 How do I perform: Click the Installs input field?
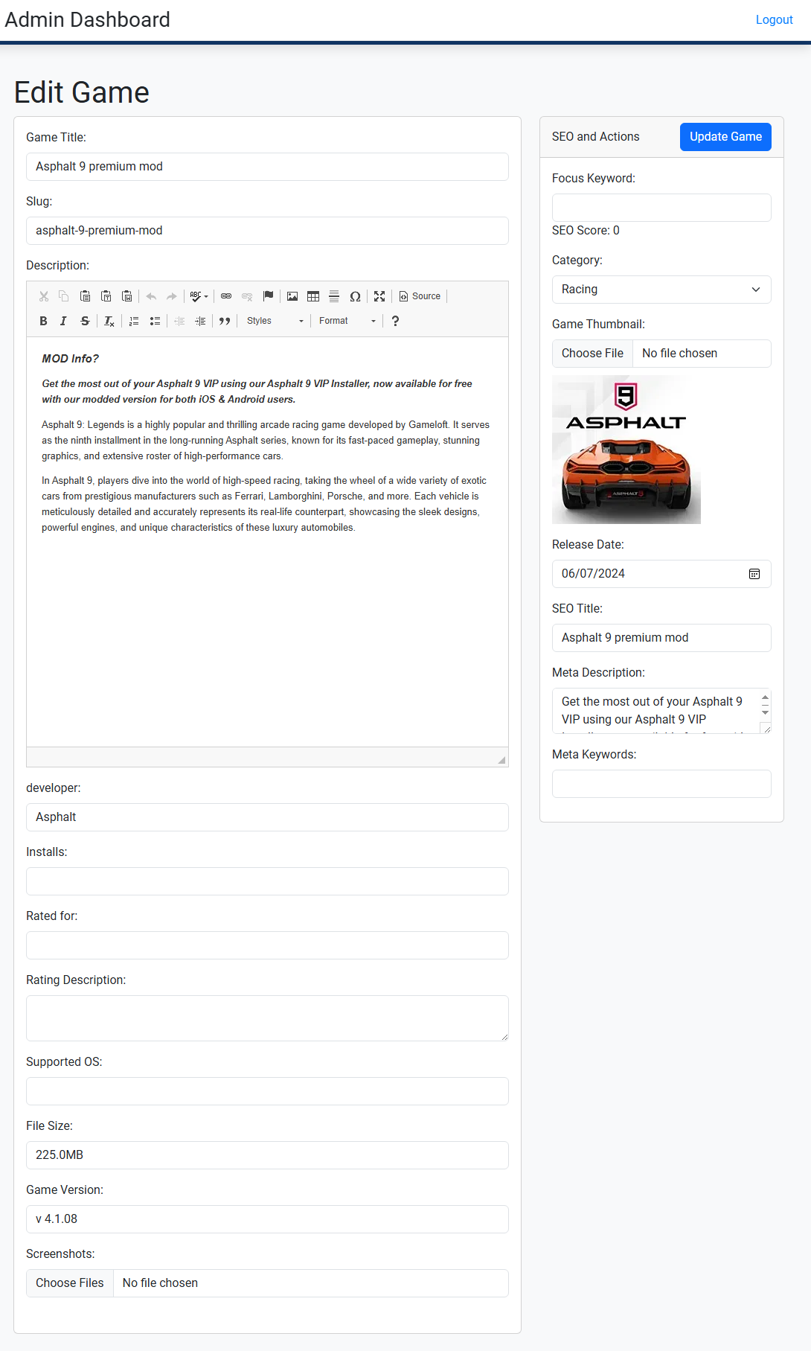(267, 881)
